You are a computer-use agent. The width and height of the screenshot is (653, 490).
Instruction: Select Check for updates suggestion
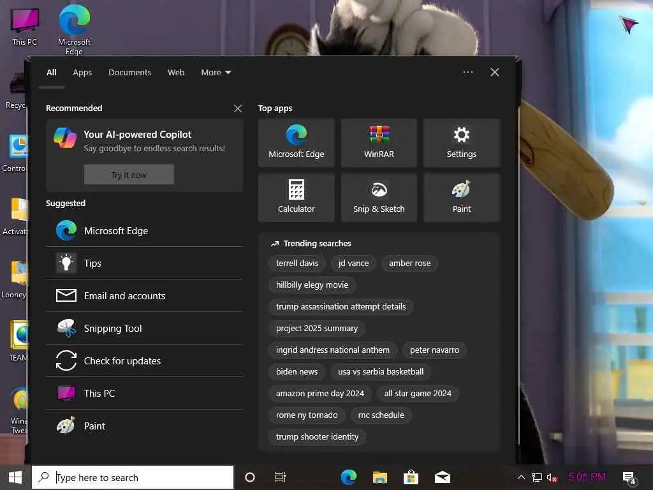click(145, 361)
